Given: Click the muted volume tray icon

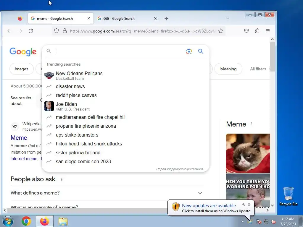Looking at the screenshot, I should [x=273, y=222].
